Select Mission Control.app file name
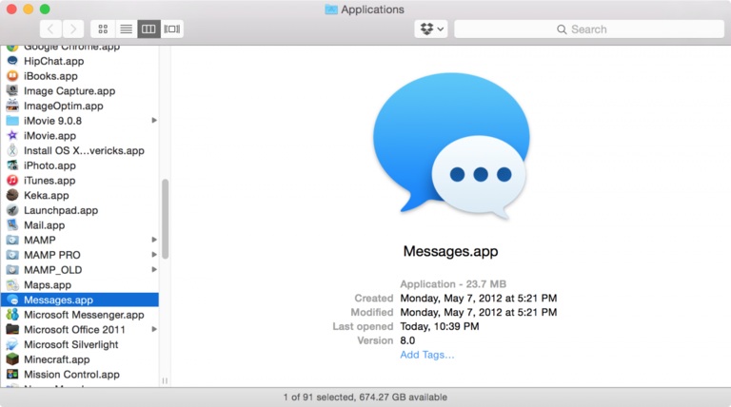731x407 pixels. click(71, 374)
